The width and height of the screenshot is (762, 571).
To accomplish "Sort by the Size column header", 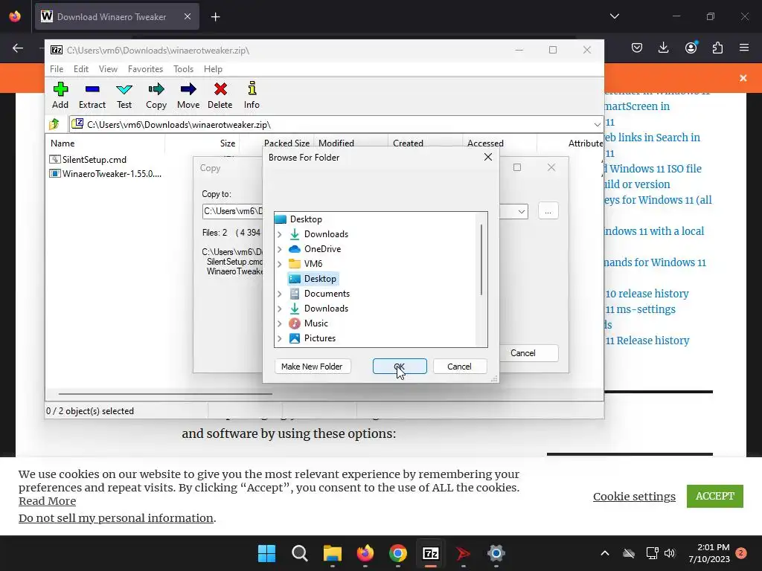I will (228, 143).
